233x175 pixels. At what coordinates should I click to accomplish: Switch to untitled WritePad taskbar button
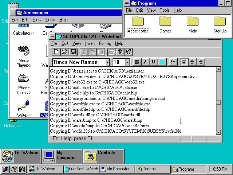coord(81,169)
